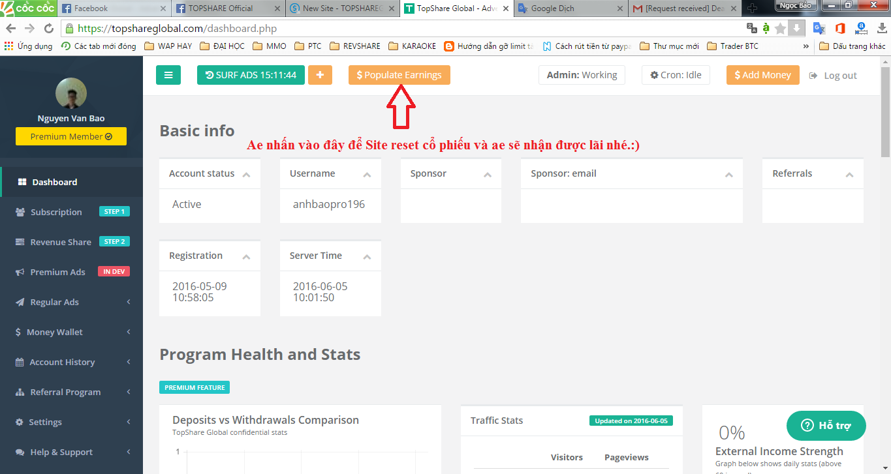Open Premium Ads in the sidebar
This screenshot has width=891, height=474.
click(71, 272)
